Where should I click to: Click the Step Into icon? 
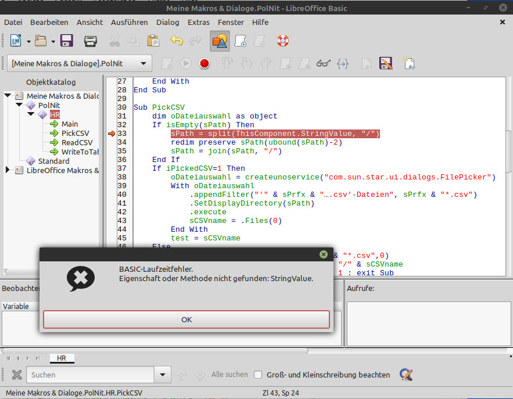coord(247,63)
